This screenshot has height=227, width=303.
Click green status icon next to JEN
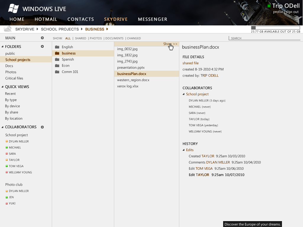coord(7,197)
